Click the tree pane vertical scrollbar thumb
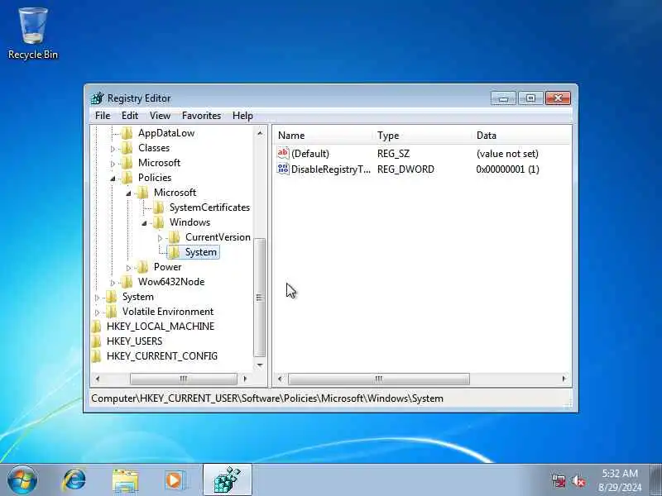 (x=260, y=298)
